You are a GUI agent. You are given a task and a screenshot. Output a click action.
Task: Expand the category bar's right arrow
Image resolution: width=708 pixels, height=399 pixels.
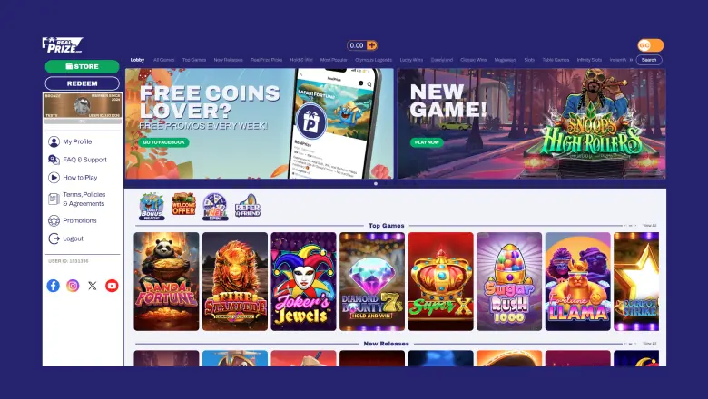(631, 60)
